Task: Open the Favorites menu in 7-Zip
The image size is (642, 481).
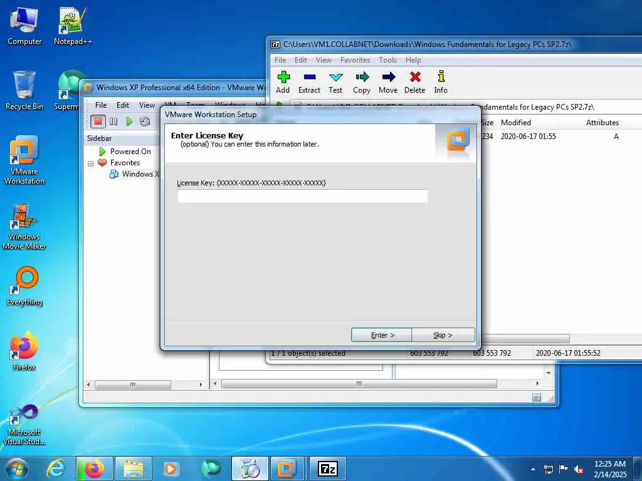Action: pos(355,59)
